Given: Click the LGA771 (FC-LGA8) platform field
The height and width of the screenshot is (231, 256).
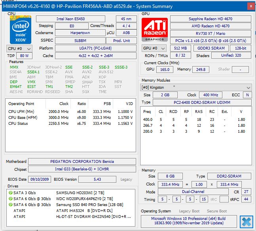Looking at the screenshot, I should tap(96, 48).
